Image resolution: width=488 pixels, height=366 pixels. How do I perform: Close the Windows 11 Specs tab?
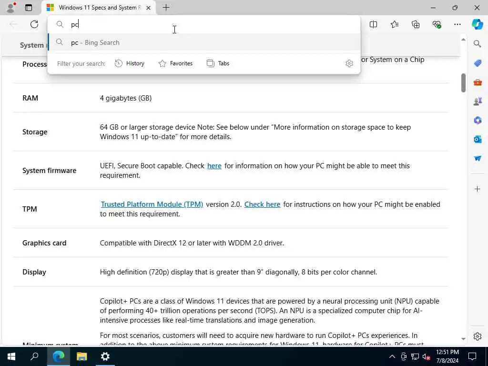(x=149, y=8)
